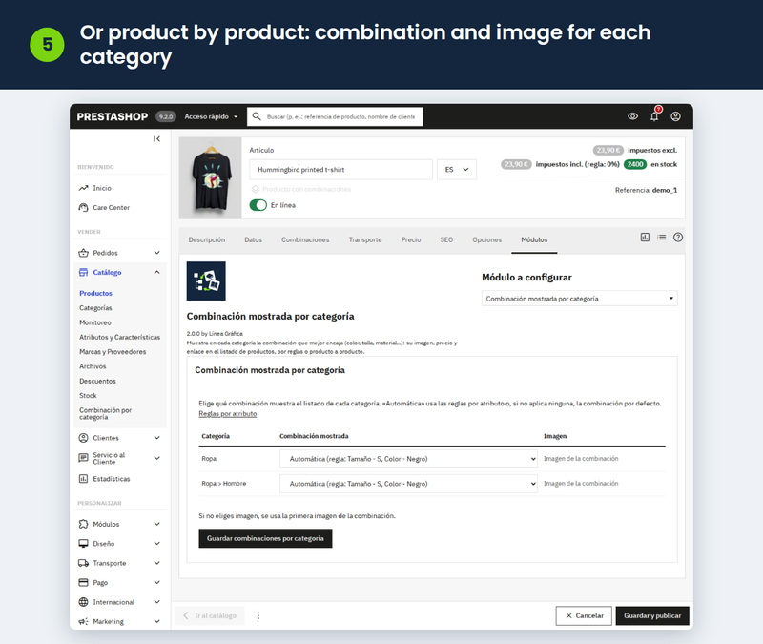Open Stock sidebar link

(88, 395)
